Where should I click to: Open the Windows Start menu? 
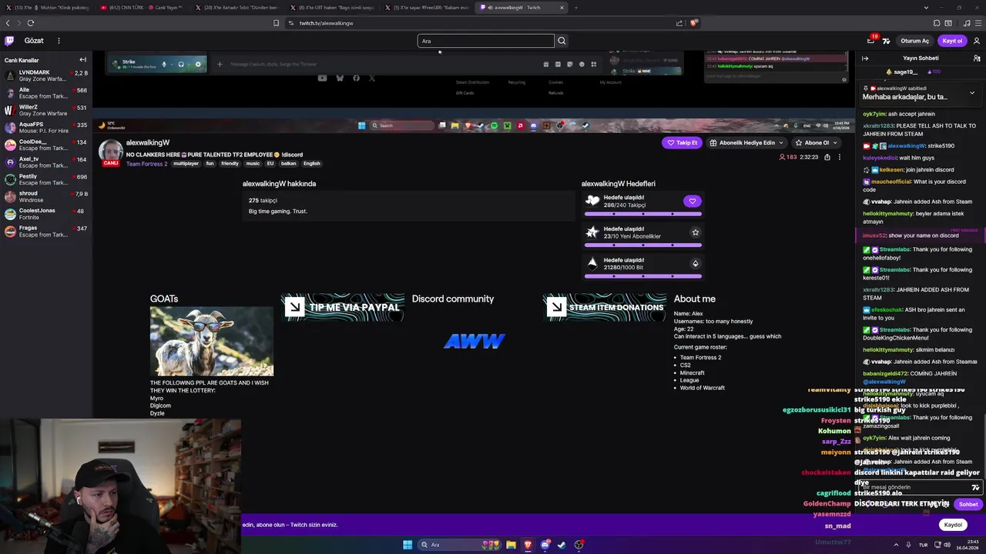point(407,545)
